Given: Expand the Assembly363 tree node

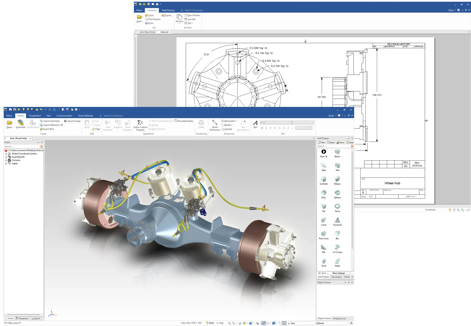Looking at the screenshot, I should [6, 157].
